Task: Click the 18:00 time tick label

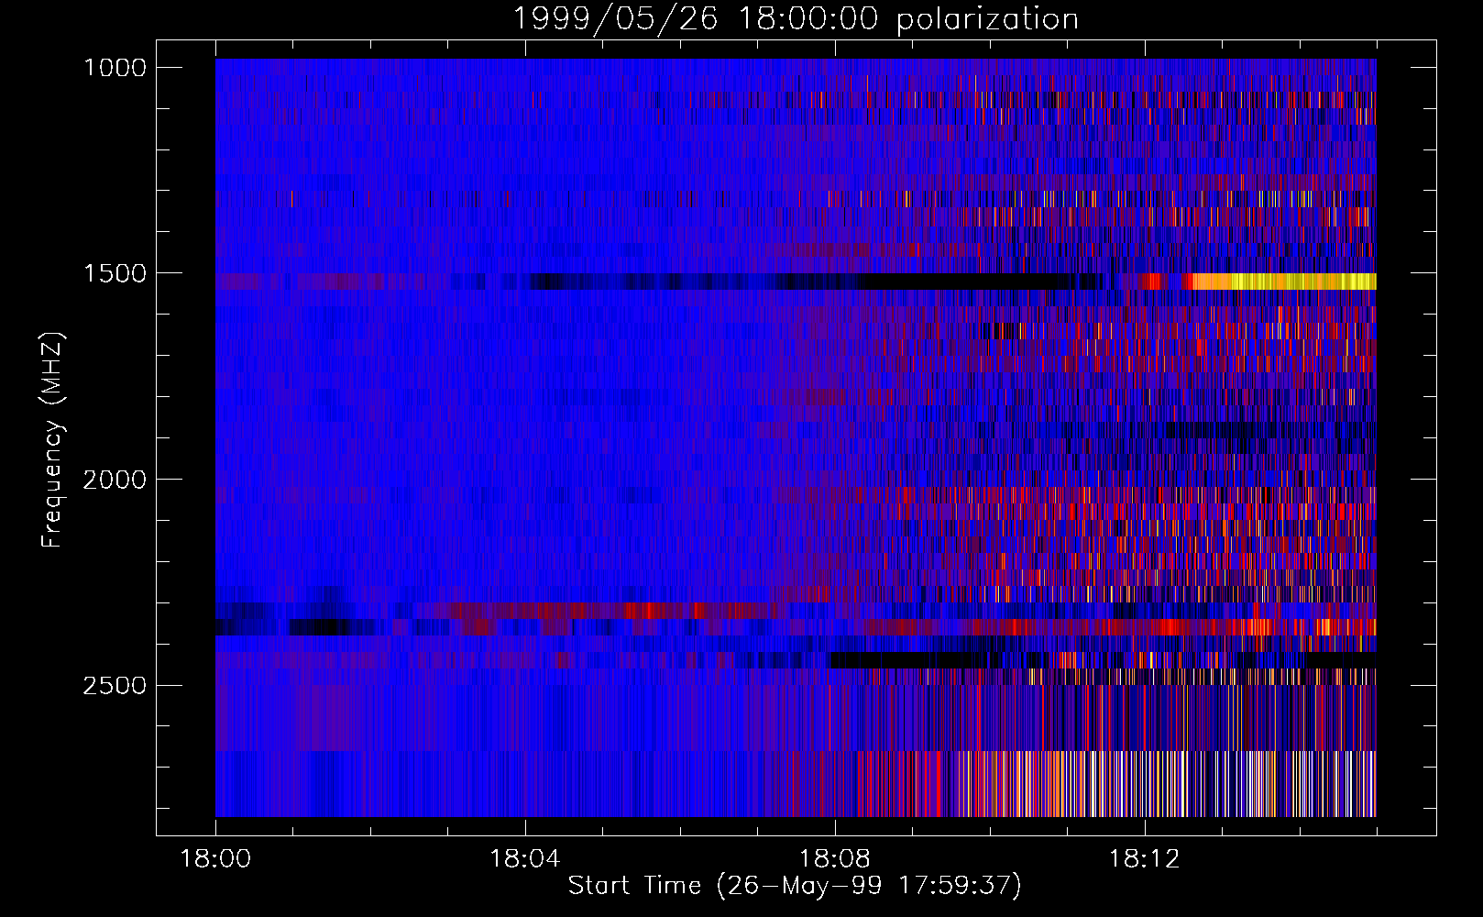Action: [215, 859]
